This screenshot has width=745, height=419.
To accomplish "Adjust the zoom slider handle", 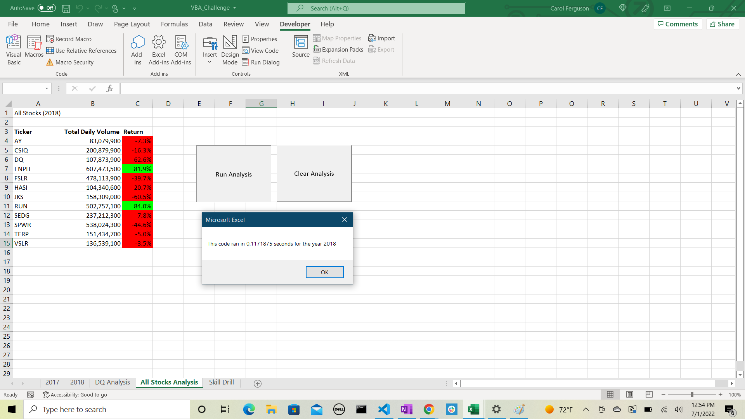I will 692,395.
